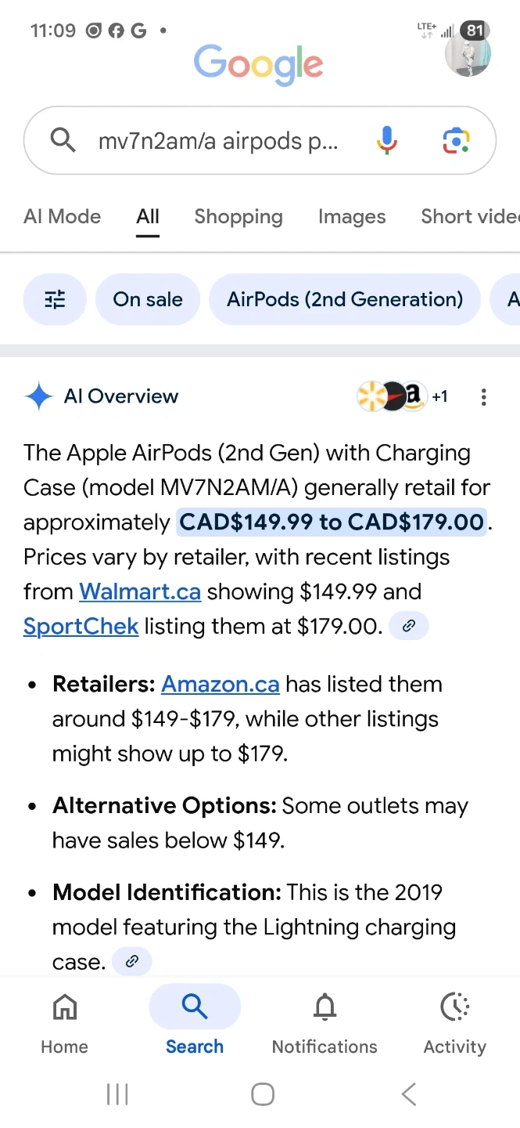
Task: Tap the search magnifier in search box
Action: tap(63, 141)
